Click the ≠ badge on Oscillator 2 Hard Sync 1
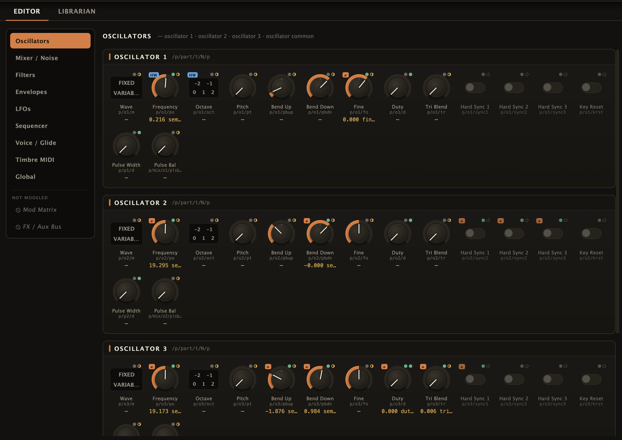622x440 pixels. point(462,221)
